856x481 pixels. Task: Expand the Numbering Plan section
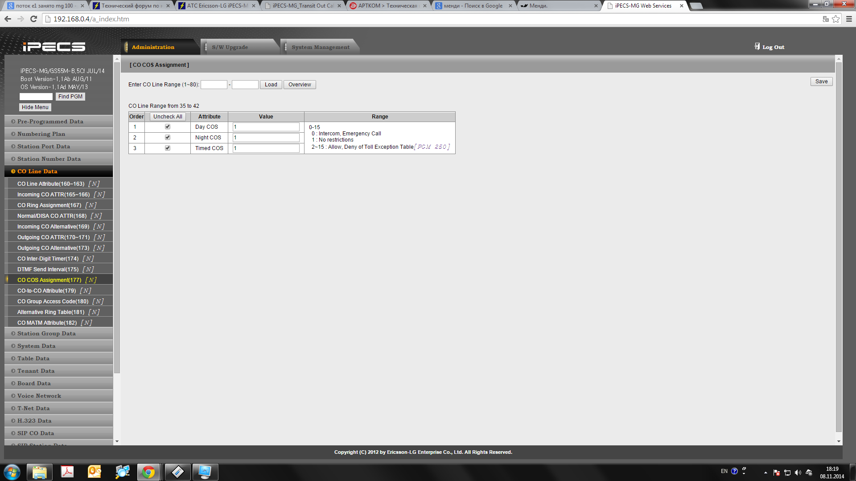click(x=41, y=134)
